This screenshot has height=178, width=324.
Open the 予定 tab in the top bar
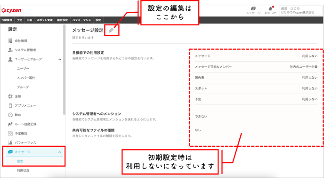tap(19, 20)
